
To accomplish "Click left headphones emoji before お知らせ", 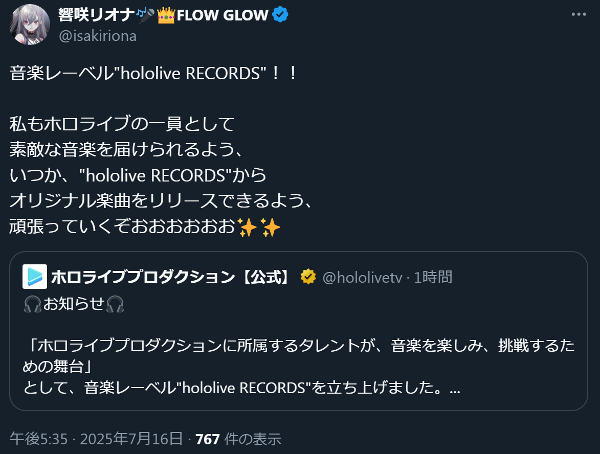I will click(x=33, y=304).
